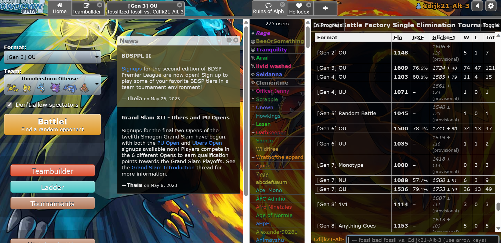501x243 pixels.
Task: Click user Rage in user list
Action: coord(277,33)
